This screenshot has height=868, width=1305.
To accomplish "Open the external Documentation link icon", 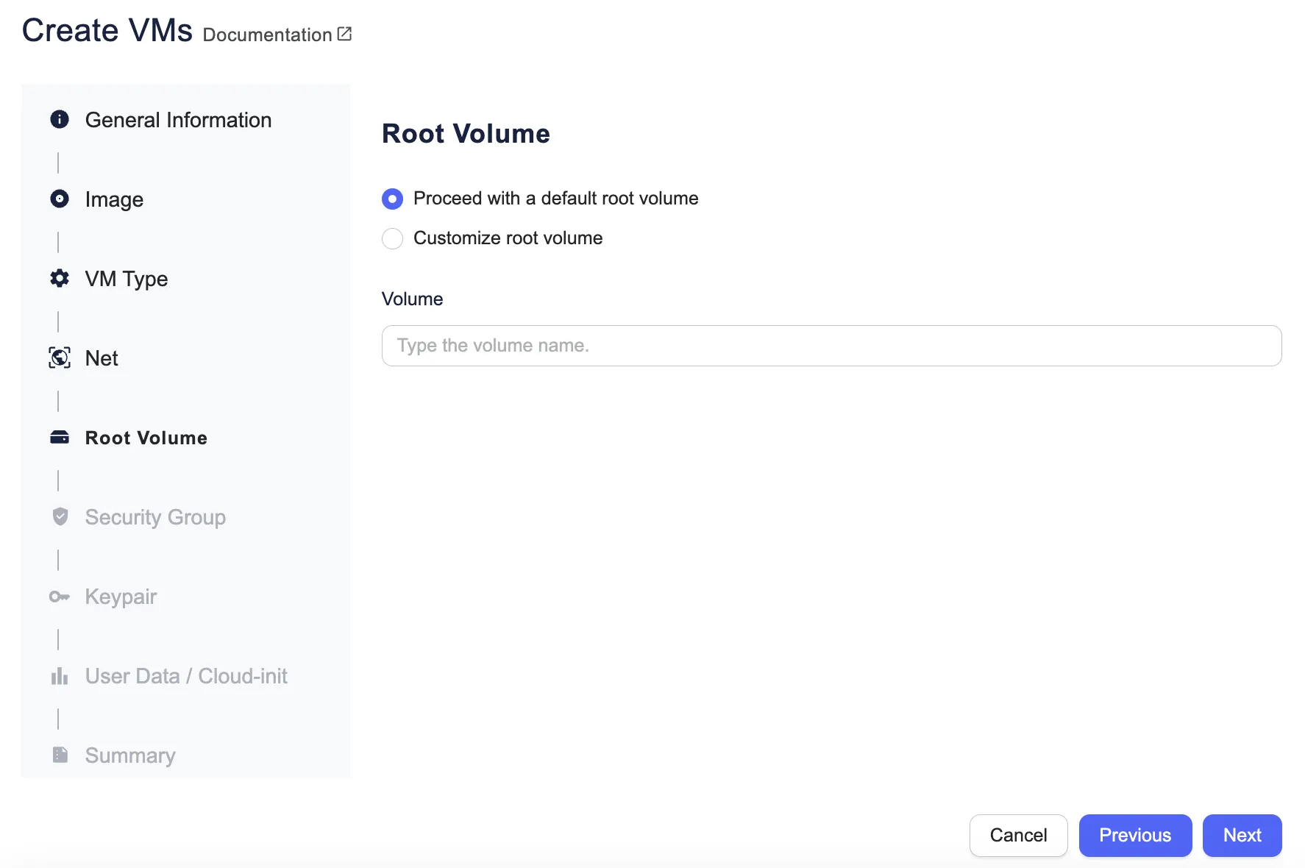I will click(x=344, y=34).
